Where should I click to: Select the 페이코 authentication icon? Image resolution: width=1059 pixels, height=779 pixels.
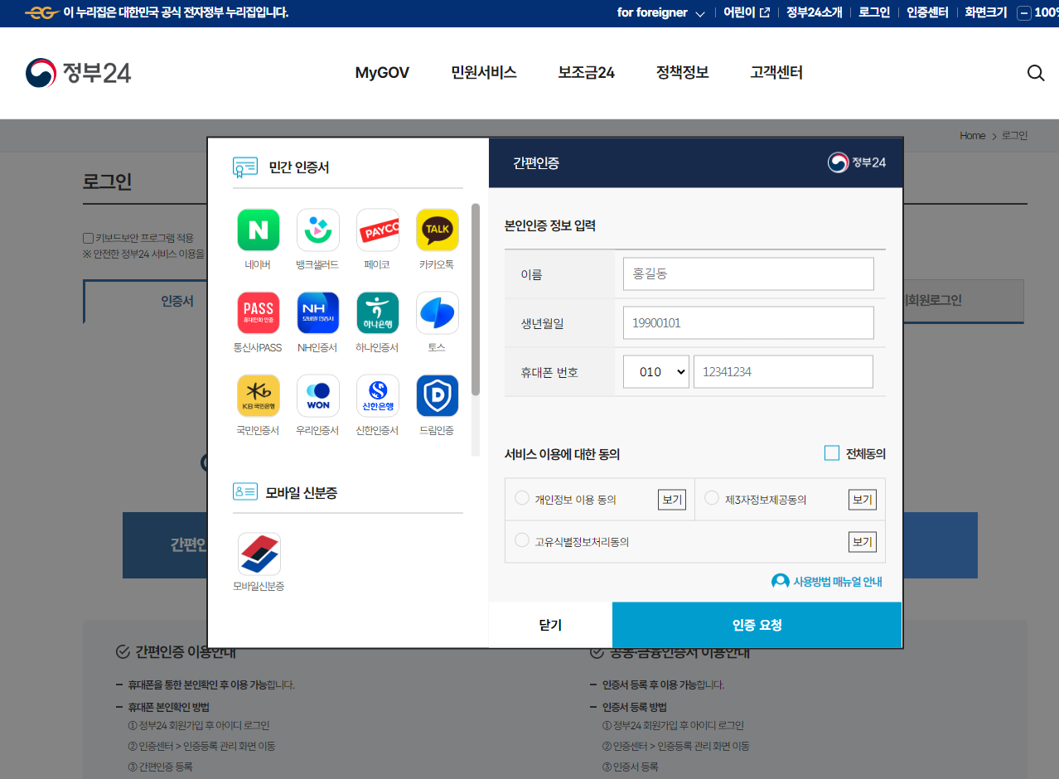click(x=377, y=230)
